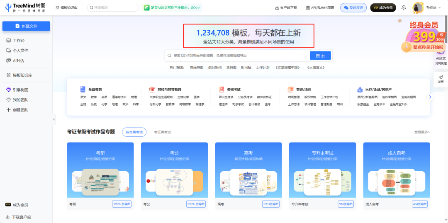Click the 创建团队 plus icon

coord(9,110)
